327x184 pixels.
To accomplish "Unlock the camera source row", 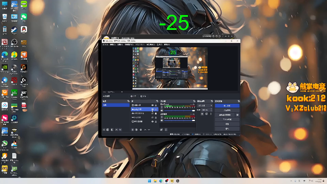I will (156, 113).
